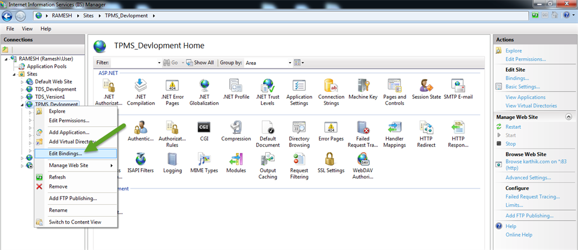This screenshot has height=250, width=578.
Task: Click Advanced Settings link
Action: (x=528, y=178)
